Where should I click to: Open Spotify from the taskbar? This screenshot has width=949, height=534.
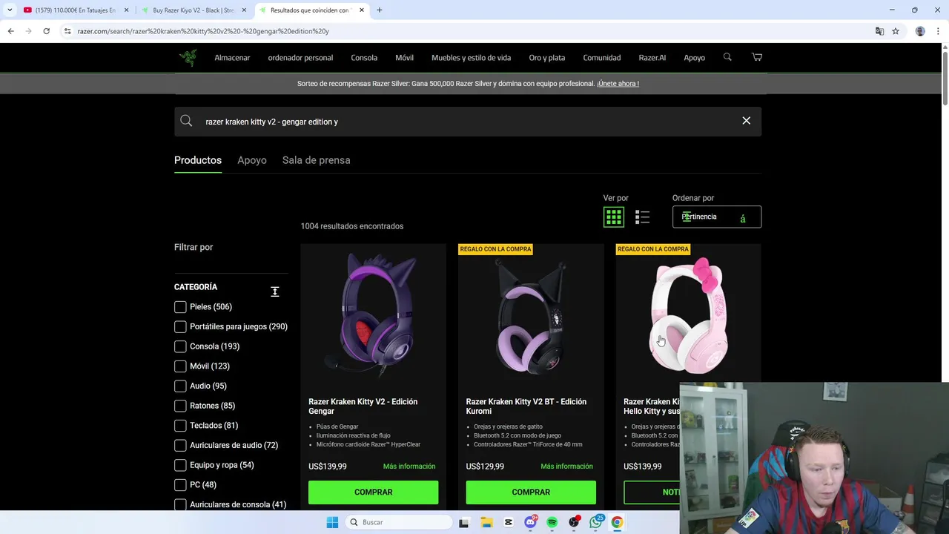(552, 522)
